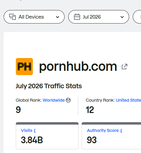Open the United States country rank link

129,100
